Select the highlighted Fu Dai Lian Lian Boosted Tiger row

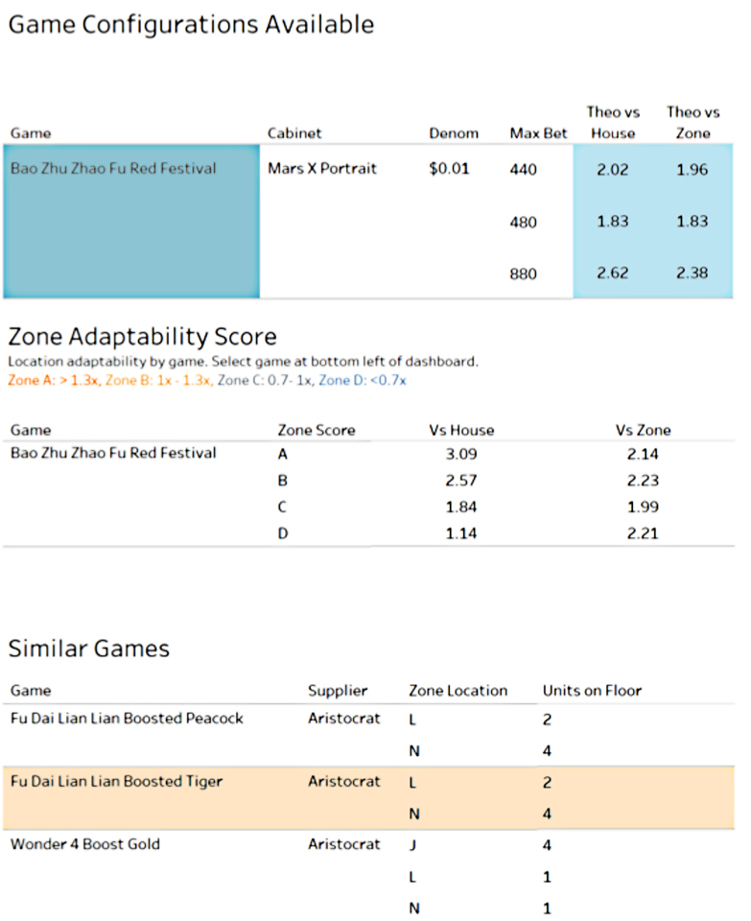[x=115, y=782]
